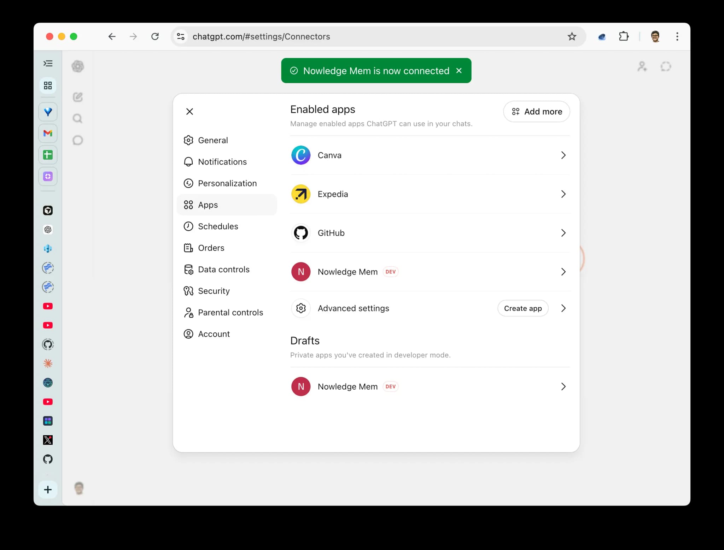Image resolution: width=724 pixels, height=550 pixels.
Task: Close the settings dialog with the X
Action: click(189, 112)
